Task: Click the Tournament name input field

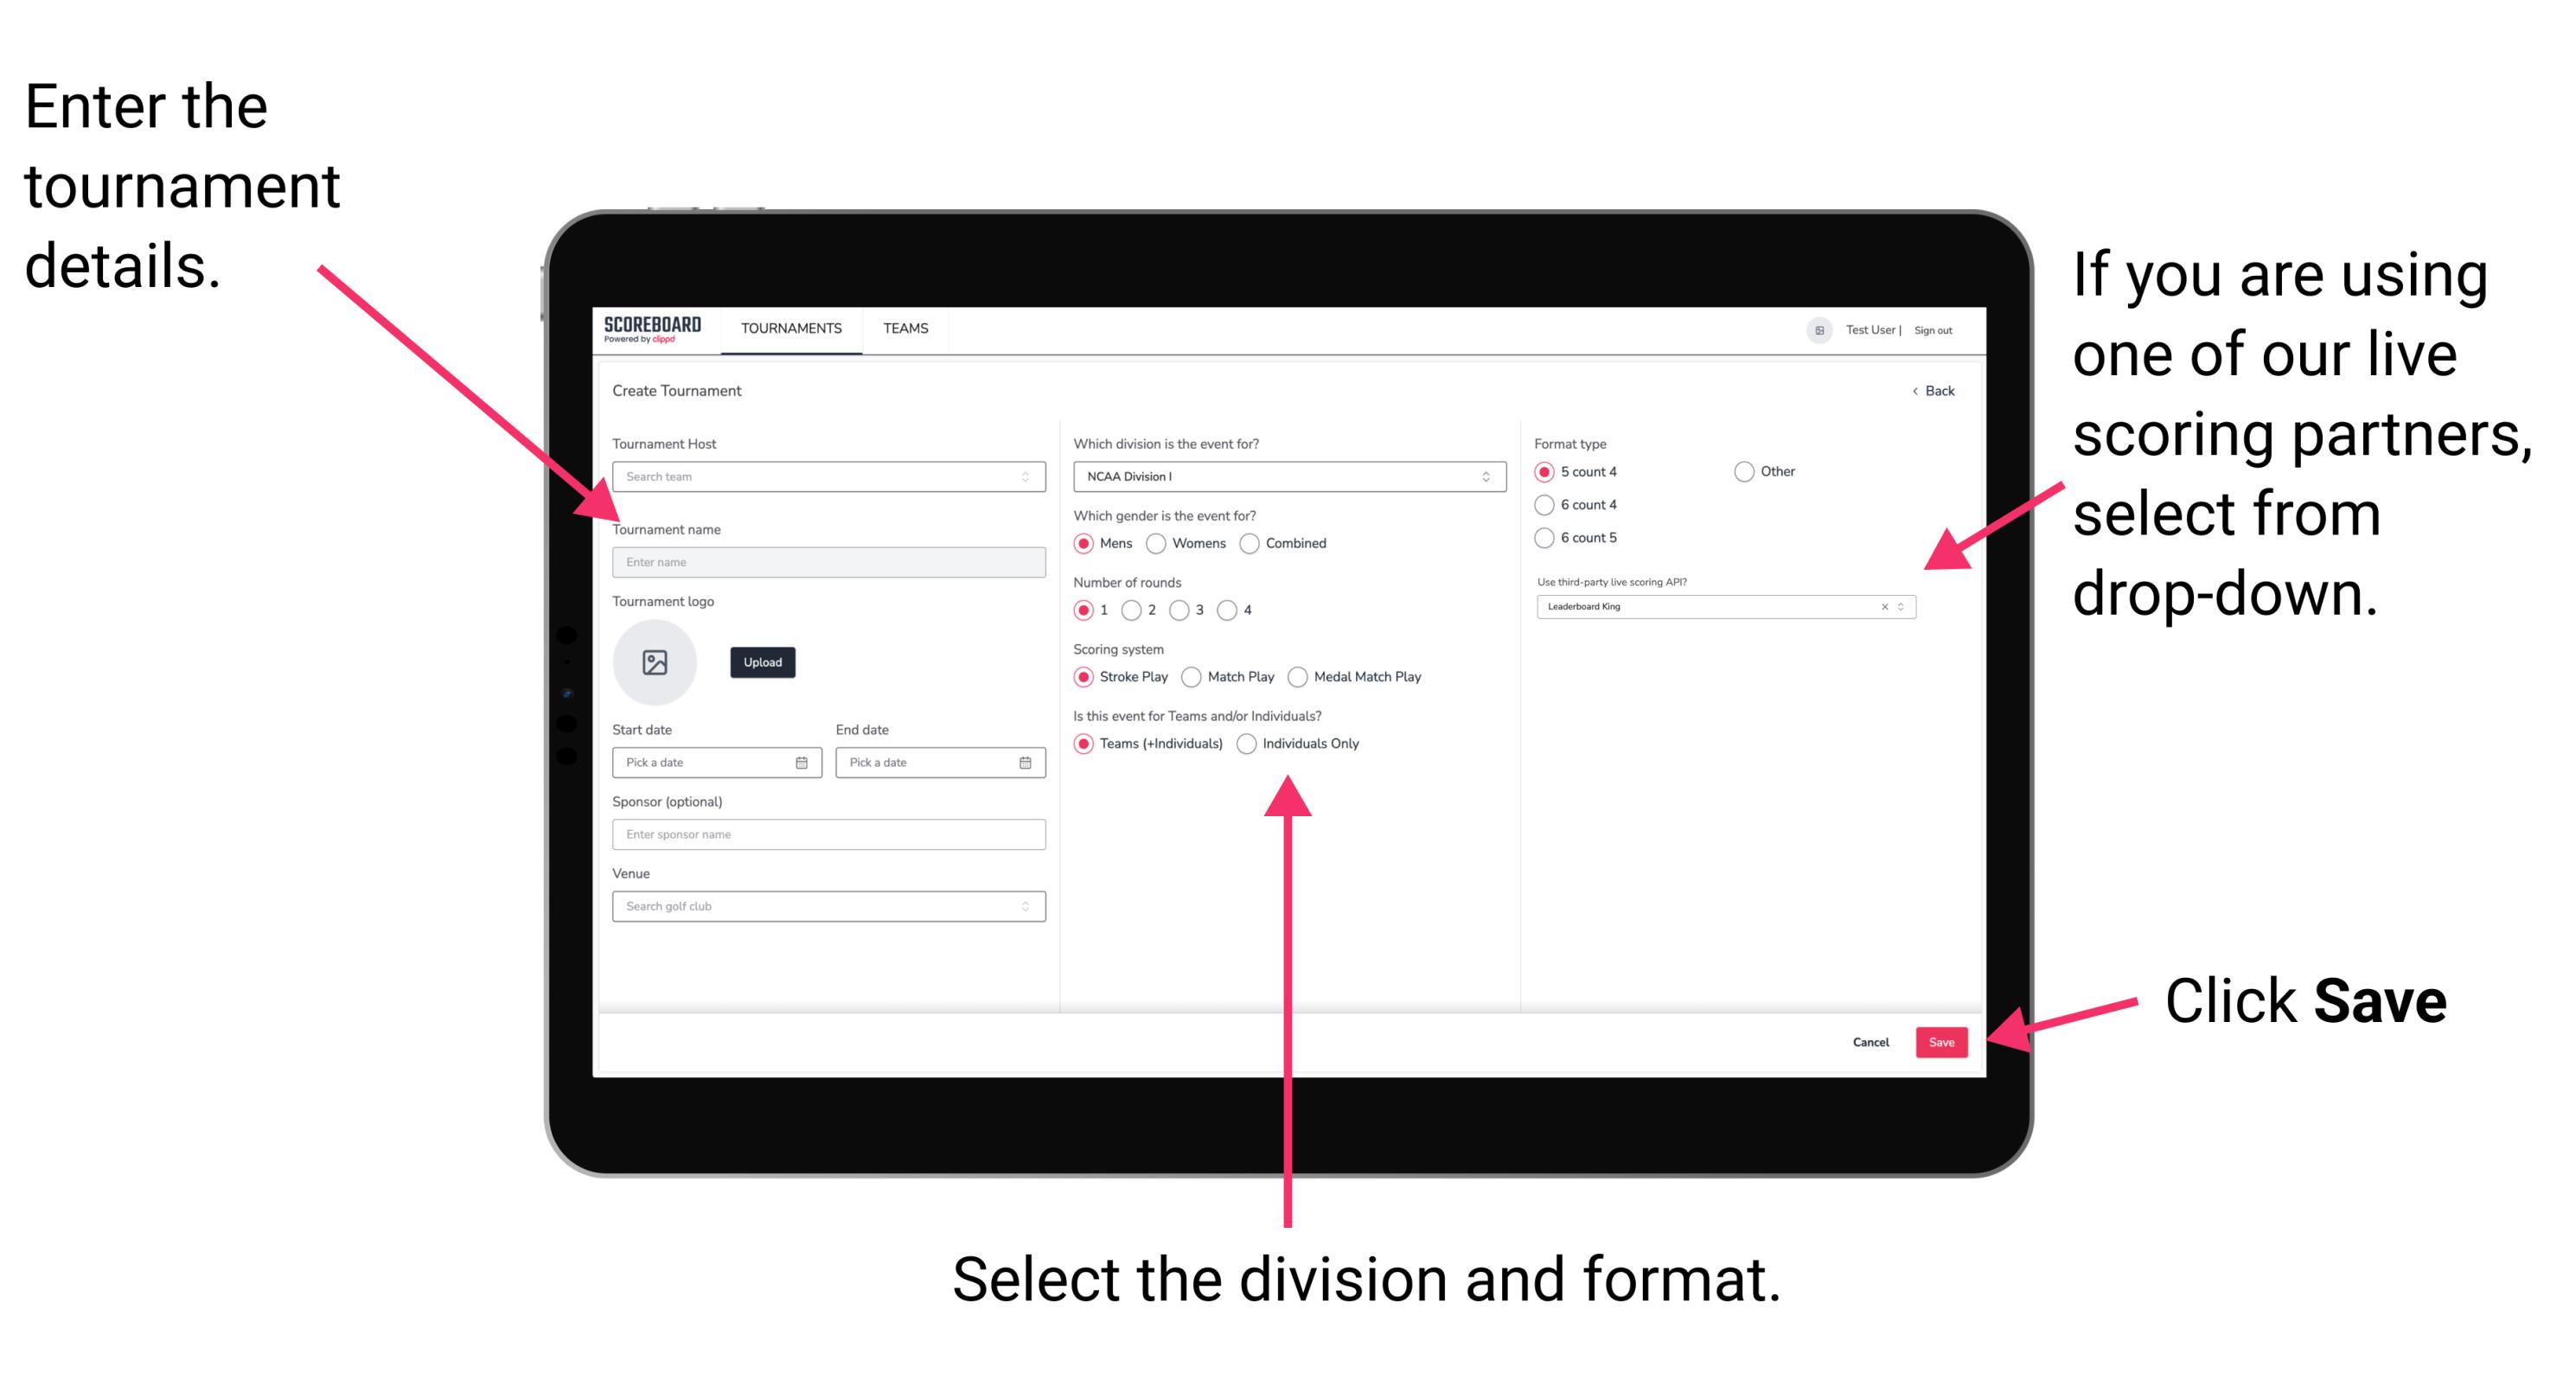Action: 825,563
